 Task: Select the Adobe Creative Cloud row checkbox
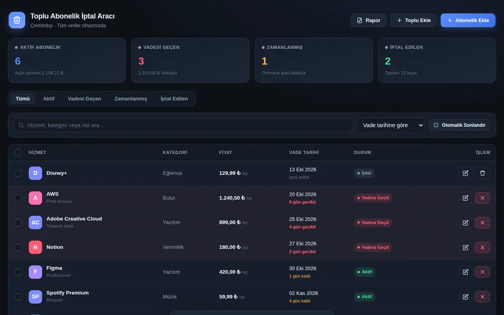(18, 223)
